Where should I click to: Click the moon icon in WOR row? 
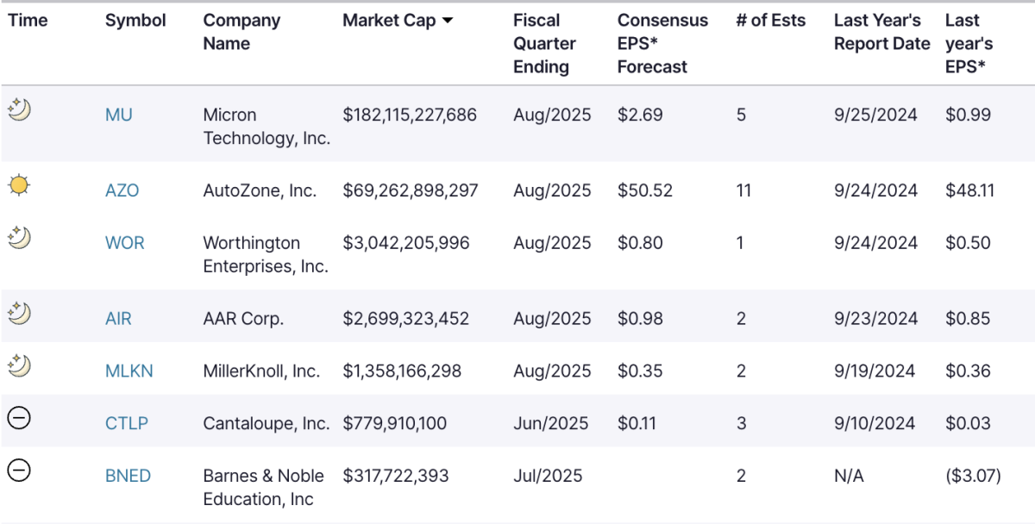19,237
